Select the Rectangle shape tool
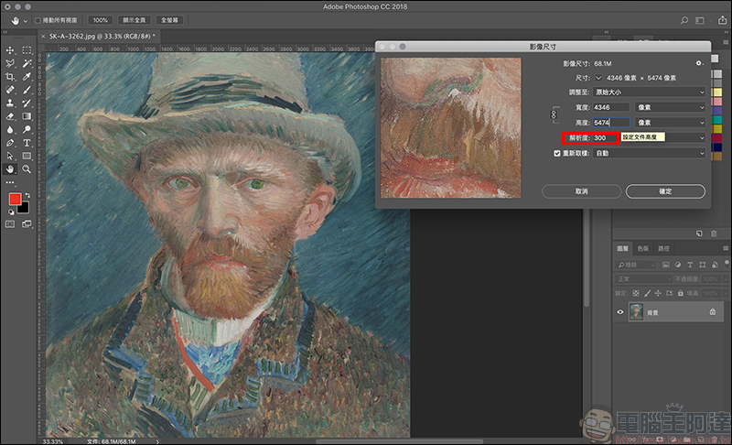Screen dimensions: 732x445 point(27,156)
